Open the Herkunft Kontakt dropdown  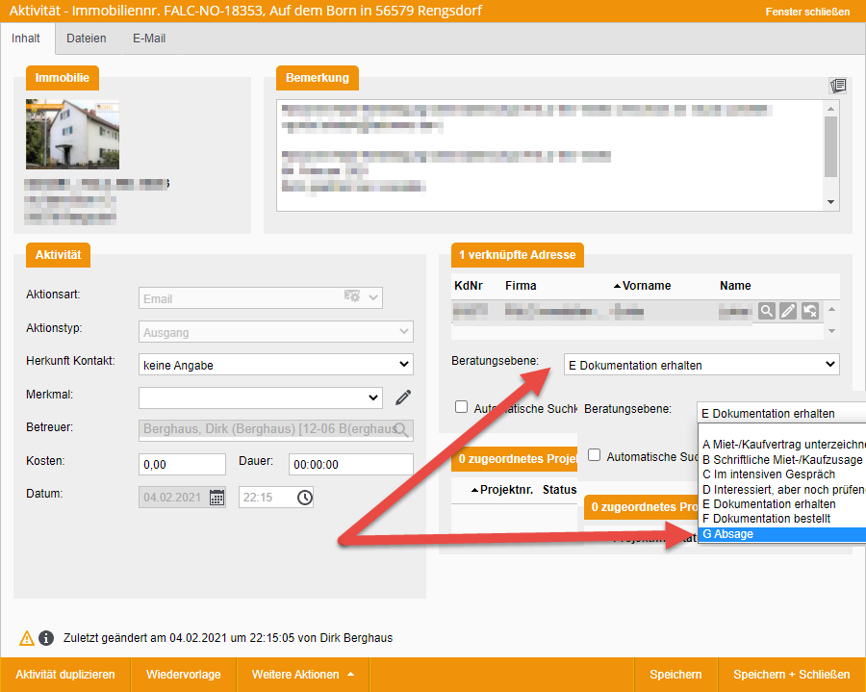pos(276,365)
